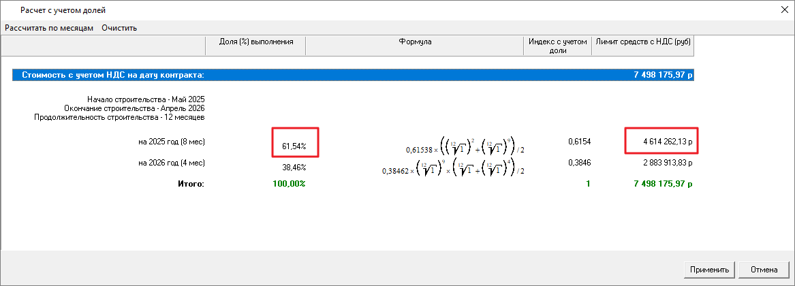Click the 0,3846 index value
The height and width of the screenshot is (286, 795).
[579, 163]
